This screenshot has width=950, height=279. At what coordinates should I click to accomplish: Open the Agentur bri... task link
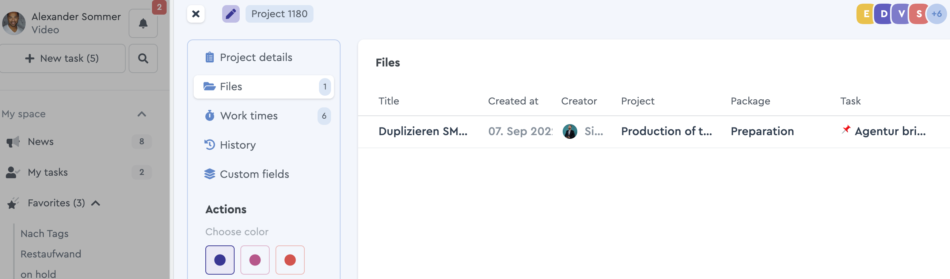890,131
